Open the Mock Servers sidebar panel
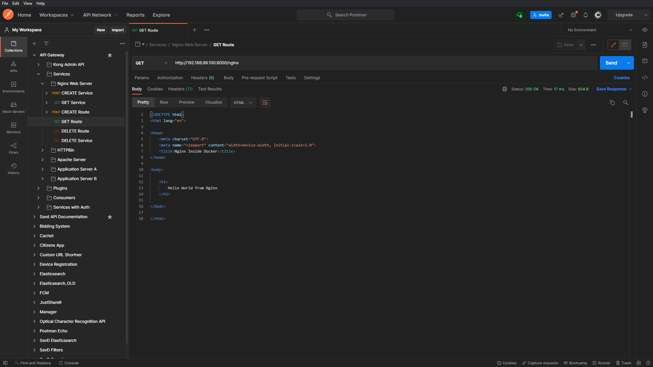 pos(14,107)
